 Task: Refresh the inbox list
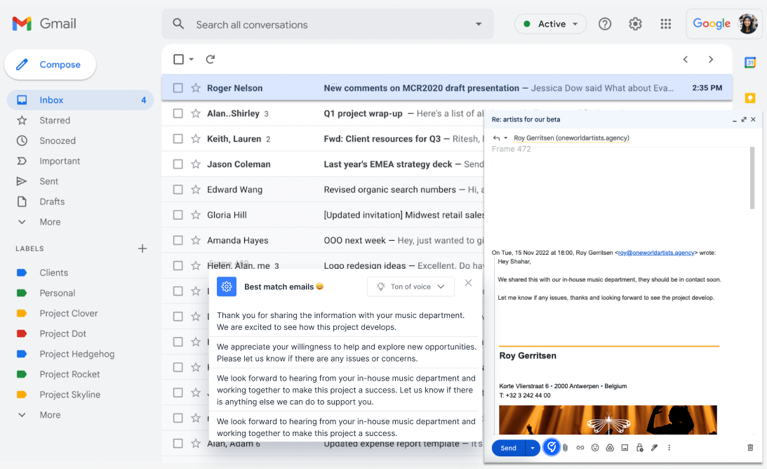[x=210, y=60]
